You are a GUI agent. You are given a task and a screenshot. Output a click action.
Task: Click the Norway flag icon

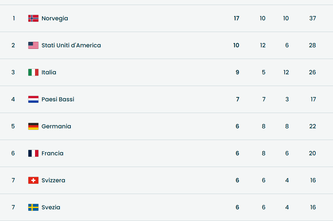click(x=33, y=18)
